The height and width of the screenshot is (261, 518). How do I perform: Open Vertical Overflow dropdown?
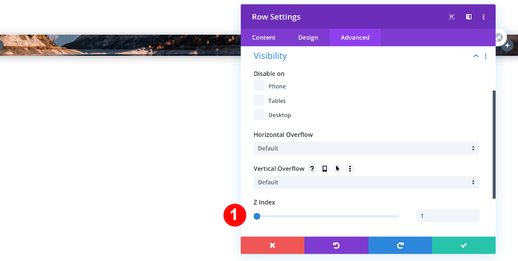[x=366, y=182]
